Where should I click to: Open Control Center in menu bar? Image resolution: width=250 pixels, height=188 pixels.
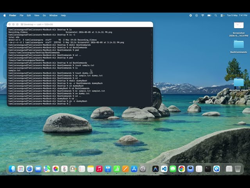point(222,15)
